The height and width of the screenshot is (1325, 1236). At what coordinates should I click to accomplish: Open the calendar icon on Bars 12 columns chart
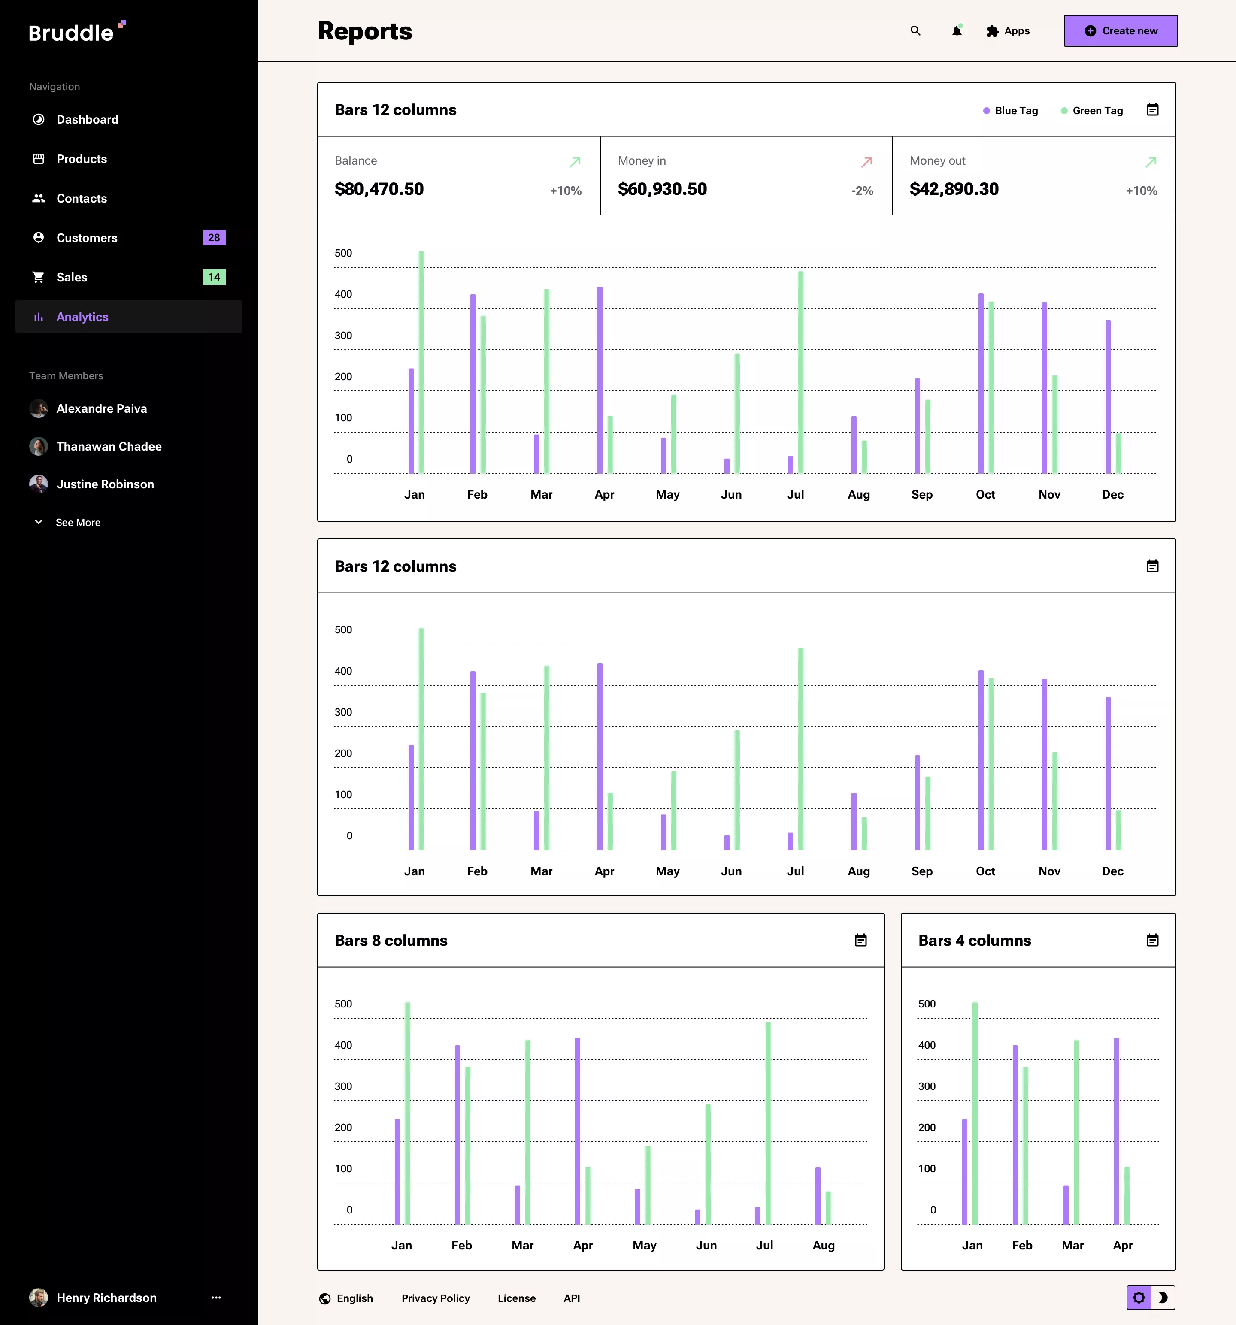[x=1153, y=109]
